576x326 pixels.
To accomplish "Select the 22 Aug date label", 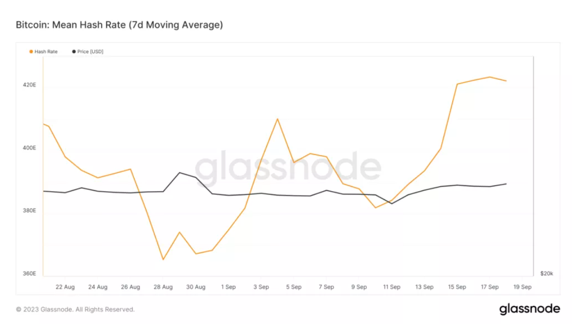I will (x=65, y=287).
